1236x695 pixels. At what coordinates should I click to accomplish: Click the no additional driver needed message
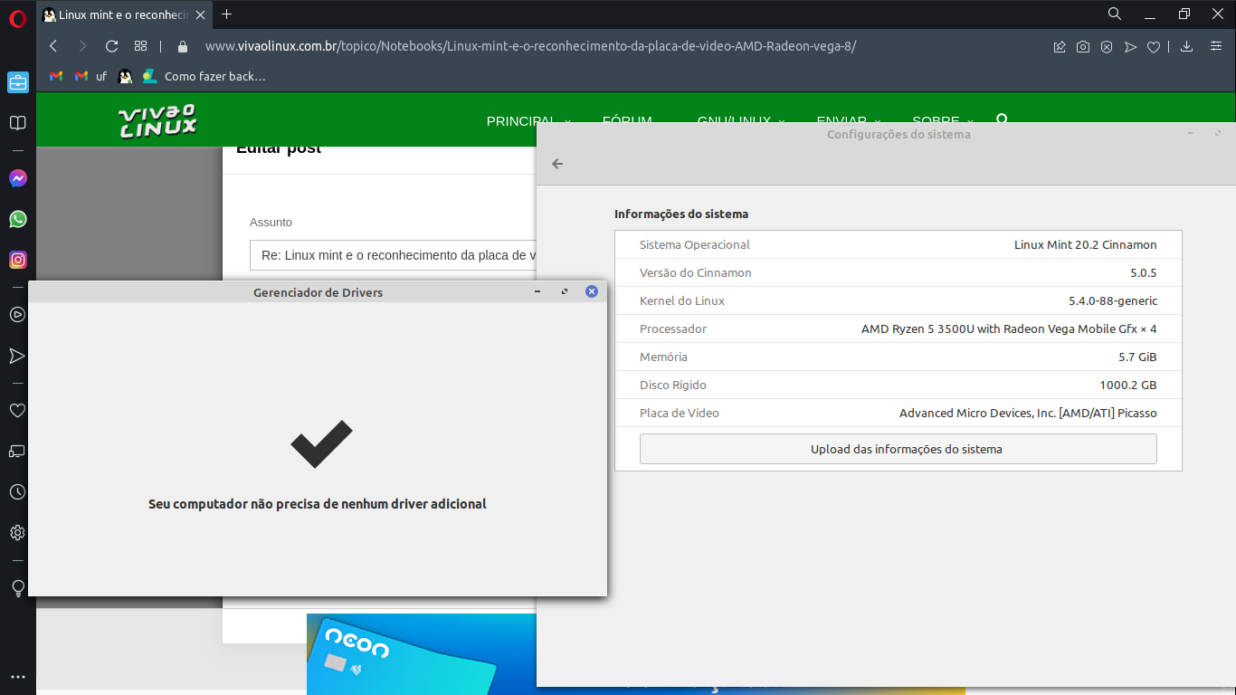[318, 504]
